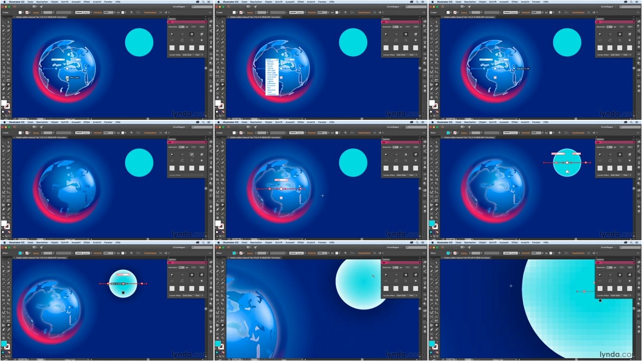Click the Pick Color icon on the globe
642x361 pixels.
coord(68,78)
